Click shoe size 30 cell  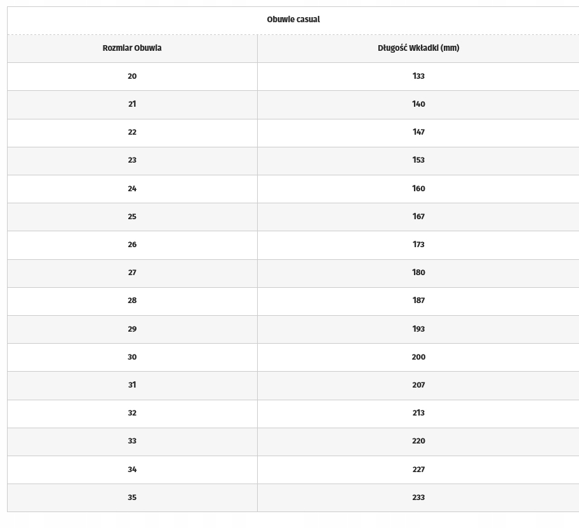132,357
